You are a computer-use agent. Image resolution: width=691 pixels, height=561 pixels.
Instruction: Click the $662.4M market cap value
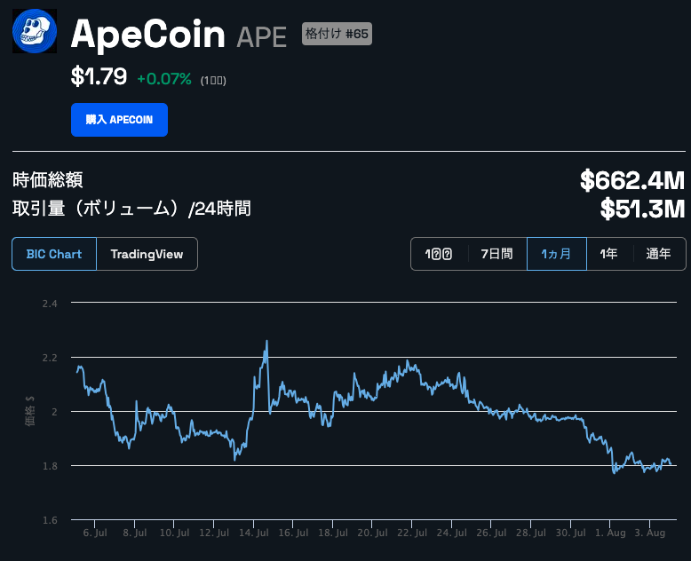pos(631,180)
